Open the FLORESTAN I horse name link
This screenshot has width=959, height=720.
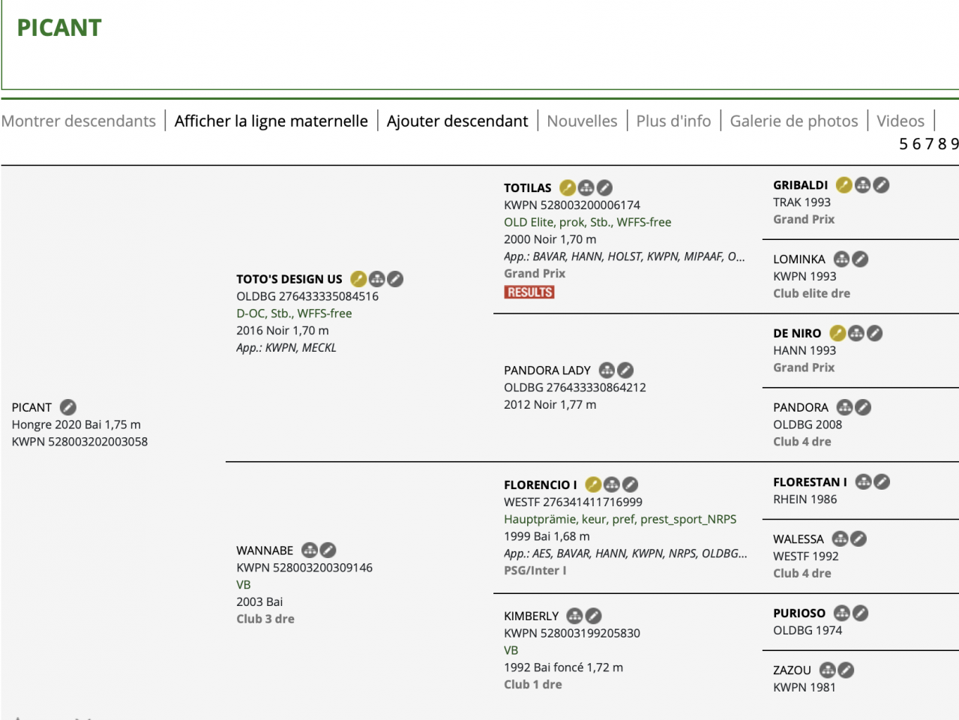coord(810,481)
